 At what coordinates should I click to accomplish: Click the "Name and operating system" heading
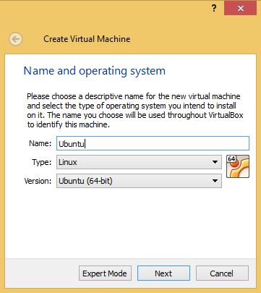click(x=95, y=71)
